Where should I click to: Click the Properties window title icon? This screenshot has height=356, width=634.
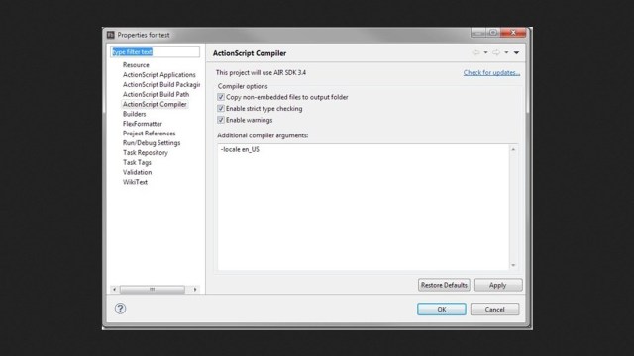[x=111, y=35]
